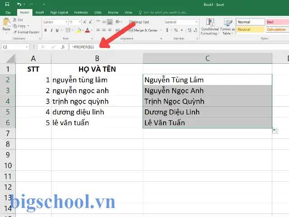Open the Undo history dropdown arrow
This screenshot has height=217, width=289.
point(24,4)
